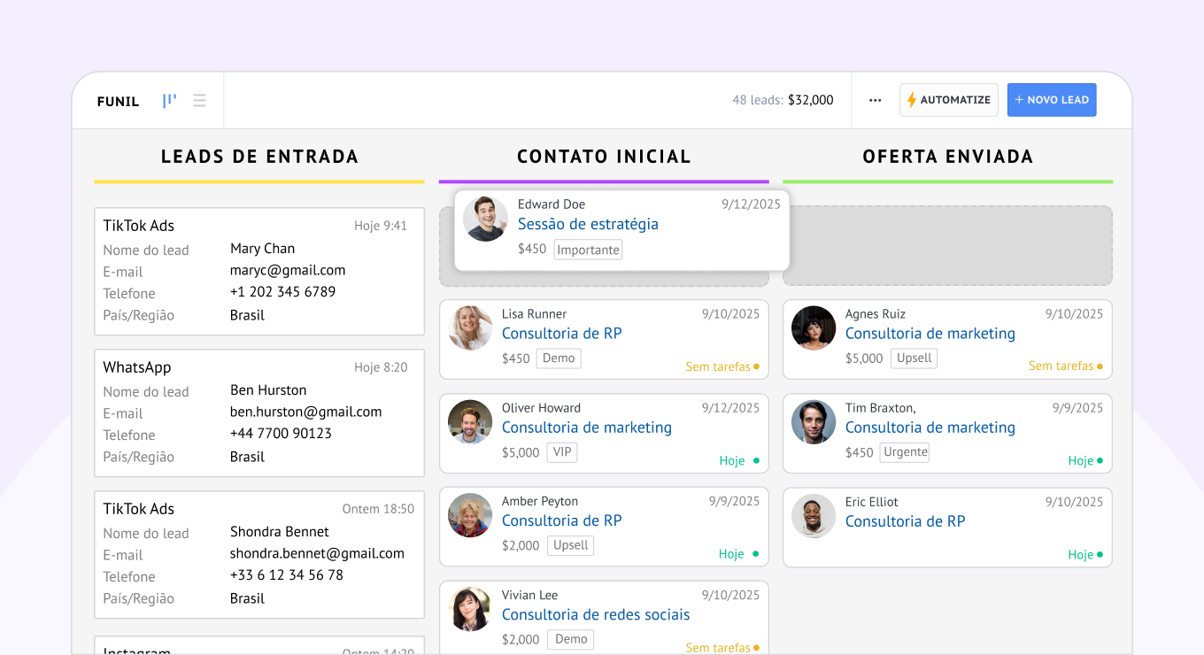The image size is (1204, 655).
Task: Click Lisa Runner's profile picture
Action: pyautogui.click(x=470, y=328)
